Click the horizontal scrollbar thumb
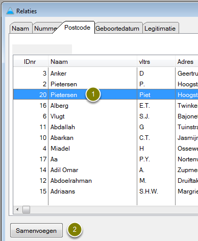198x241 pixels. pyautogui.click(x=27, y=209)
